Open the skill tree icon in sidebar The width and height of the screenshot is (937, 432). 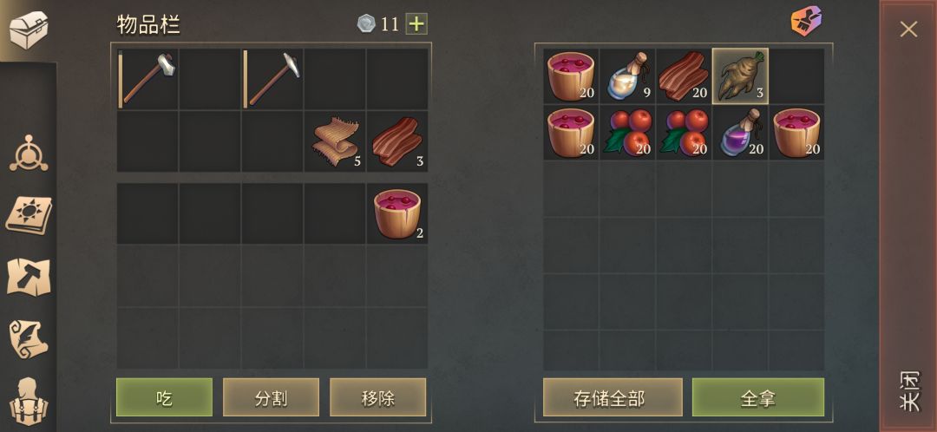28,154
